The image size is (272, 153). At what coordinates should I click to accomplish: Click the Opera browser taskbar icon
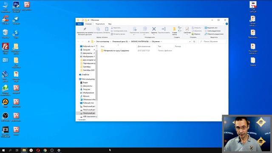[x=38, y=150]
